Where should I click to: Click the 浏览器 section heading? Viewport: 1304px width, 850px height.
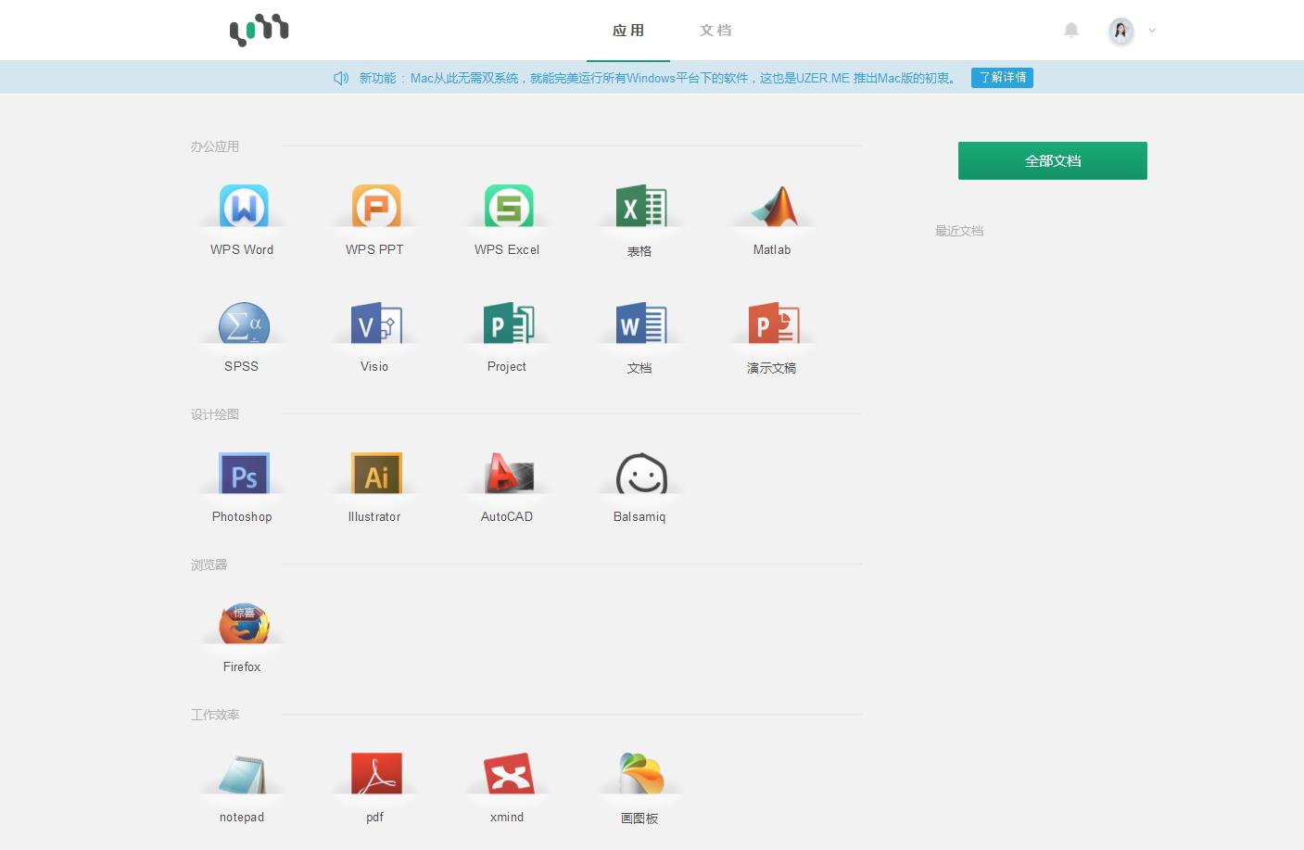[x=209, y=565]
